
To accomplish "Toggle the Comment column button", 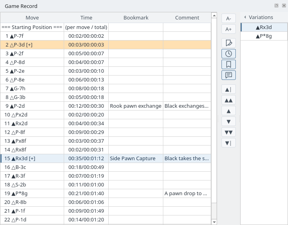I will 229,75.
